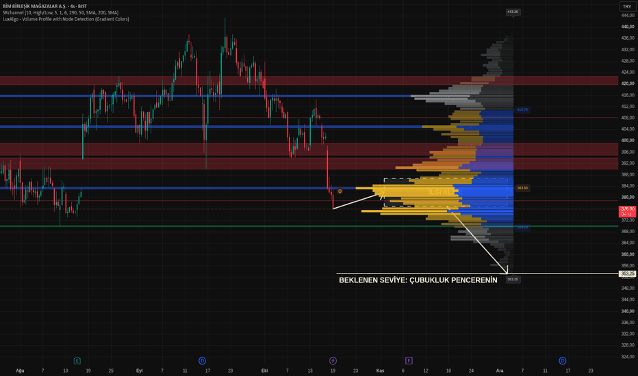Click the 348,00 price axis label
Viewport: 638px width, 376px height.
pyautogui.click(x=628, y=288)
